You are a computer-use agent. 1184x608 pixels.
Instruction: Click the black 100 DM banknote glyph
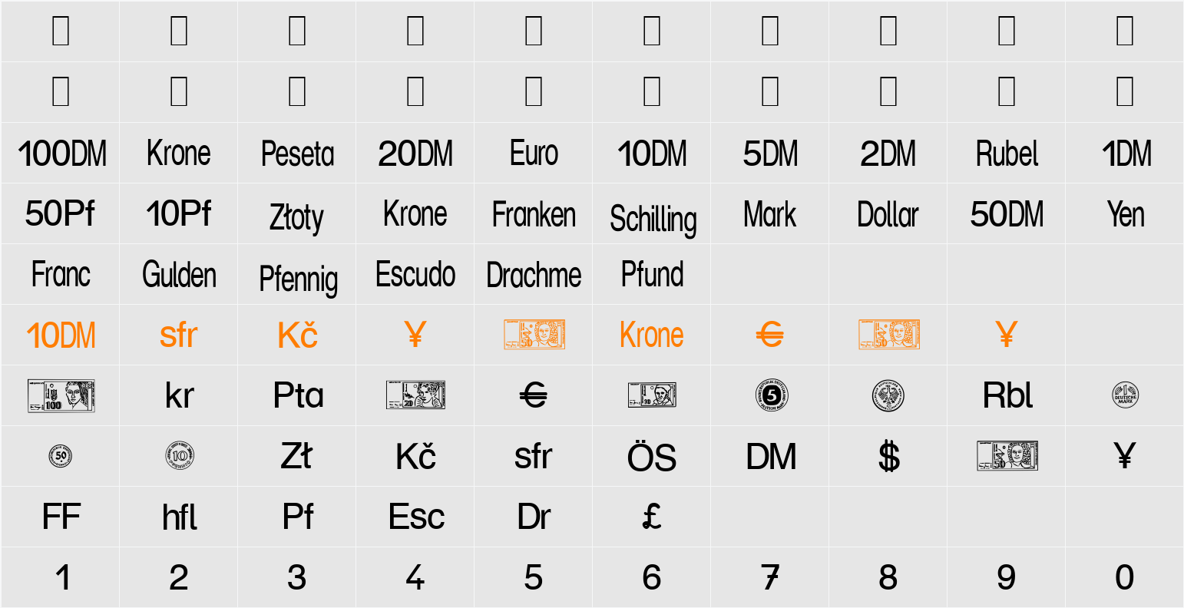61,396
